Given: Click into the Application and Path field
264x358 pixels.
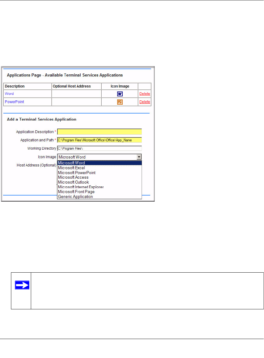Looking at the screenshot, I should coord(99,140).
